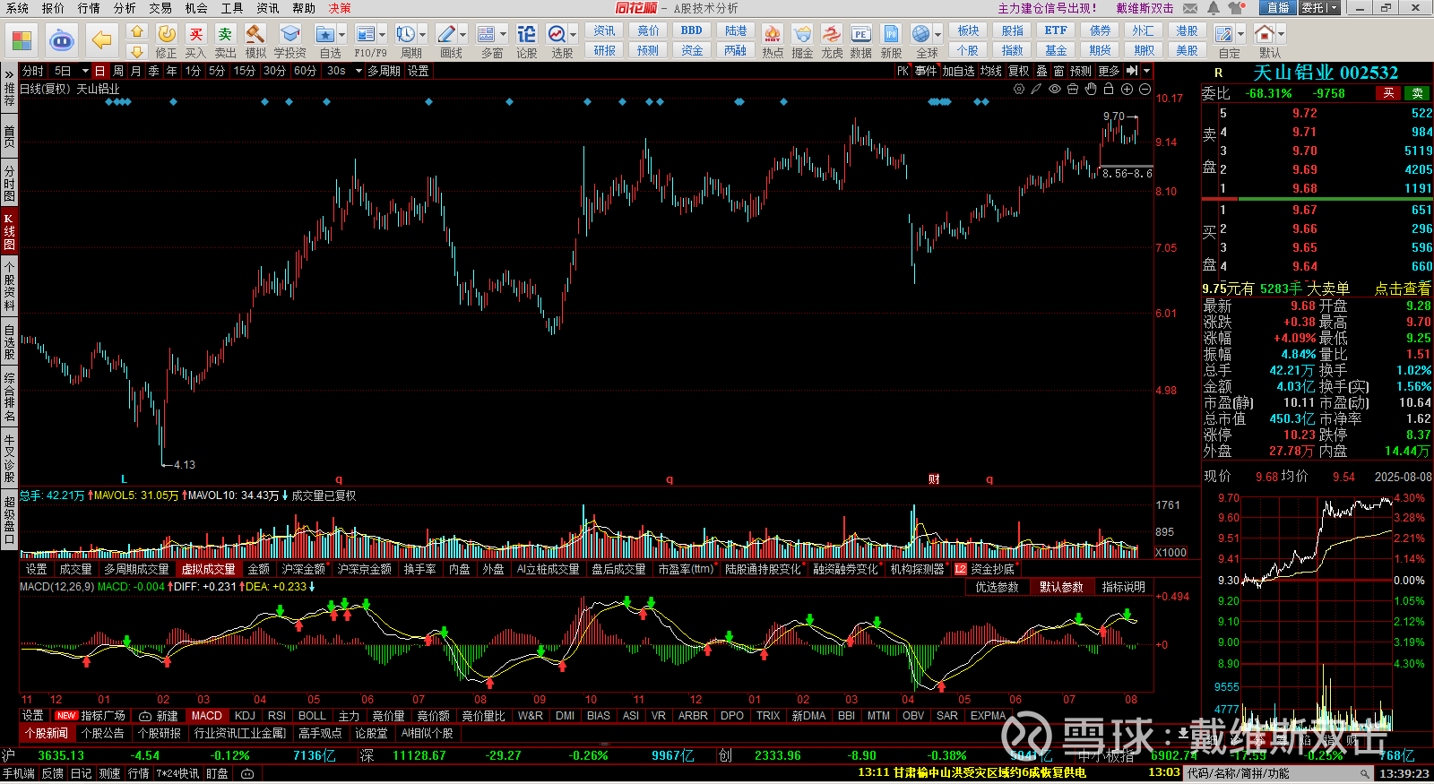This screenshot has width=1434, height=784.
Task: Click the chart settings gear icon
Action: [1019, 89]
